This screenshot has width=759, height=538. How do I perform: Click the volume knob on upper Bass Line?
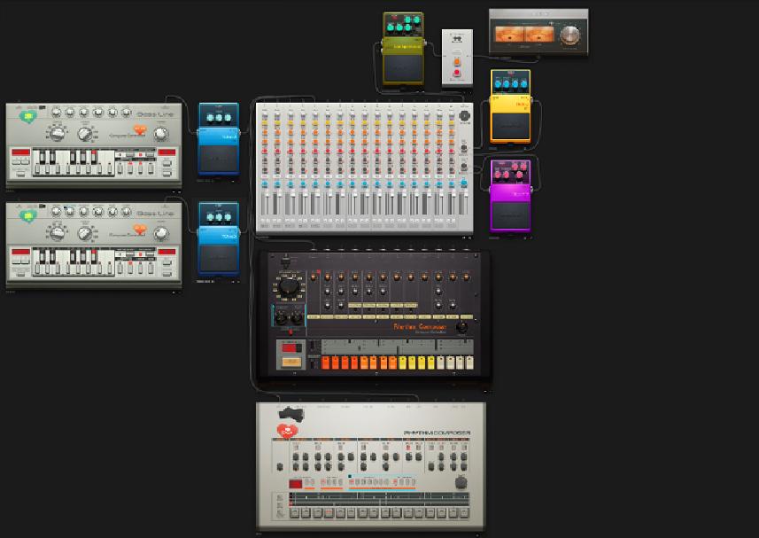[160, 134]
